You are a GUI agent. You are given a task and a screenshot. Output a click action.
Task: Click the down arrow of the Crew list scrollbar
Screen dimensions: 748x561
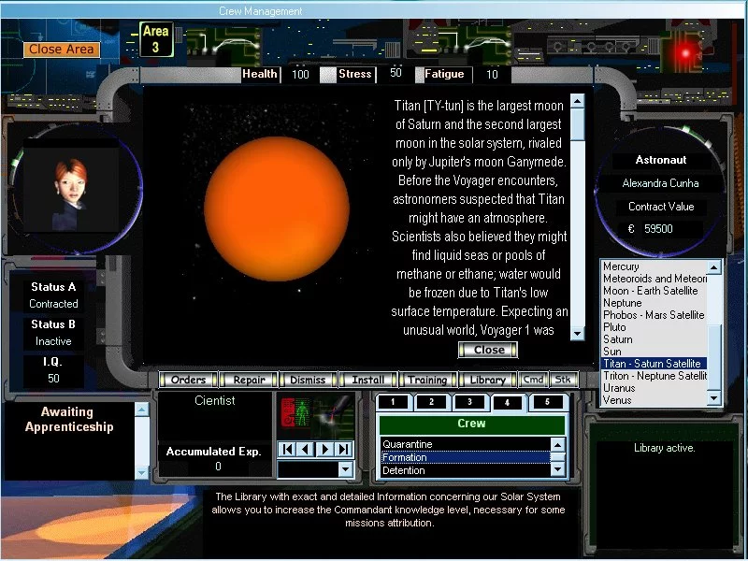(x=557, y=469)
